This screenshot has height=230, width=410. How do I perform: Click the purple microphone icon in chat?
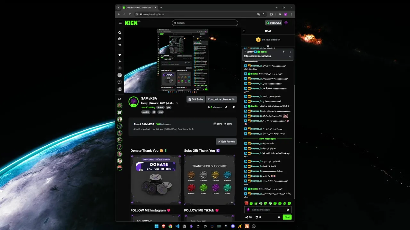(x=248, y=210)
